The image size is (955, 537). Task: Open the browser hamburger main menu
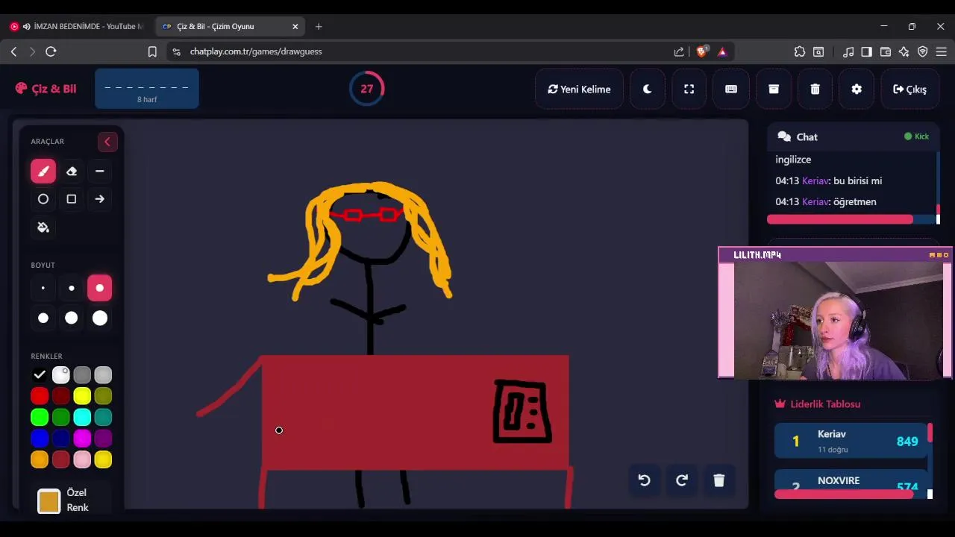(941, 51)
